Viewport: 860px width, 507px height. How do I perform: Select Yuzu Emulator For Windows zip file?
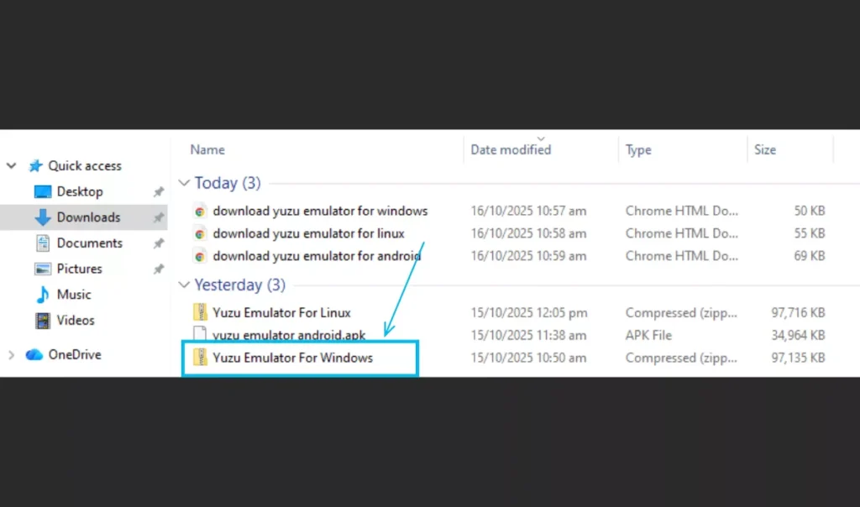(x=292, y=358)
